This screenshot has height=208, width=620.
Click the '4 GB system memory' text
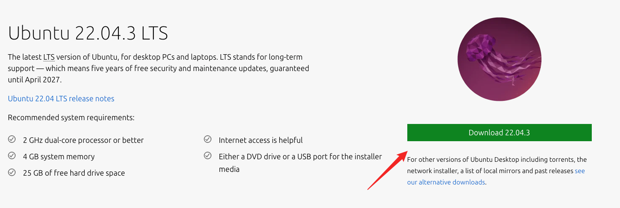click(x=59, y=156)
